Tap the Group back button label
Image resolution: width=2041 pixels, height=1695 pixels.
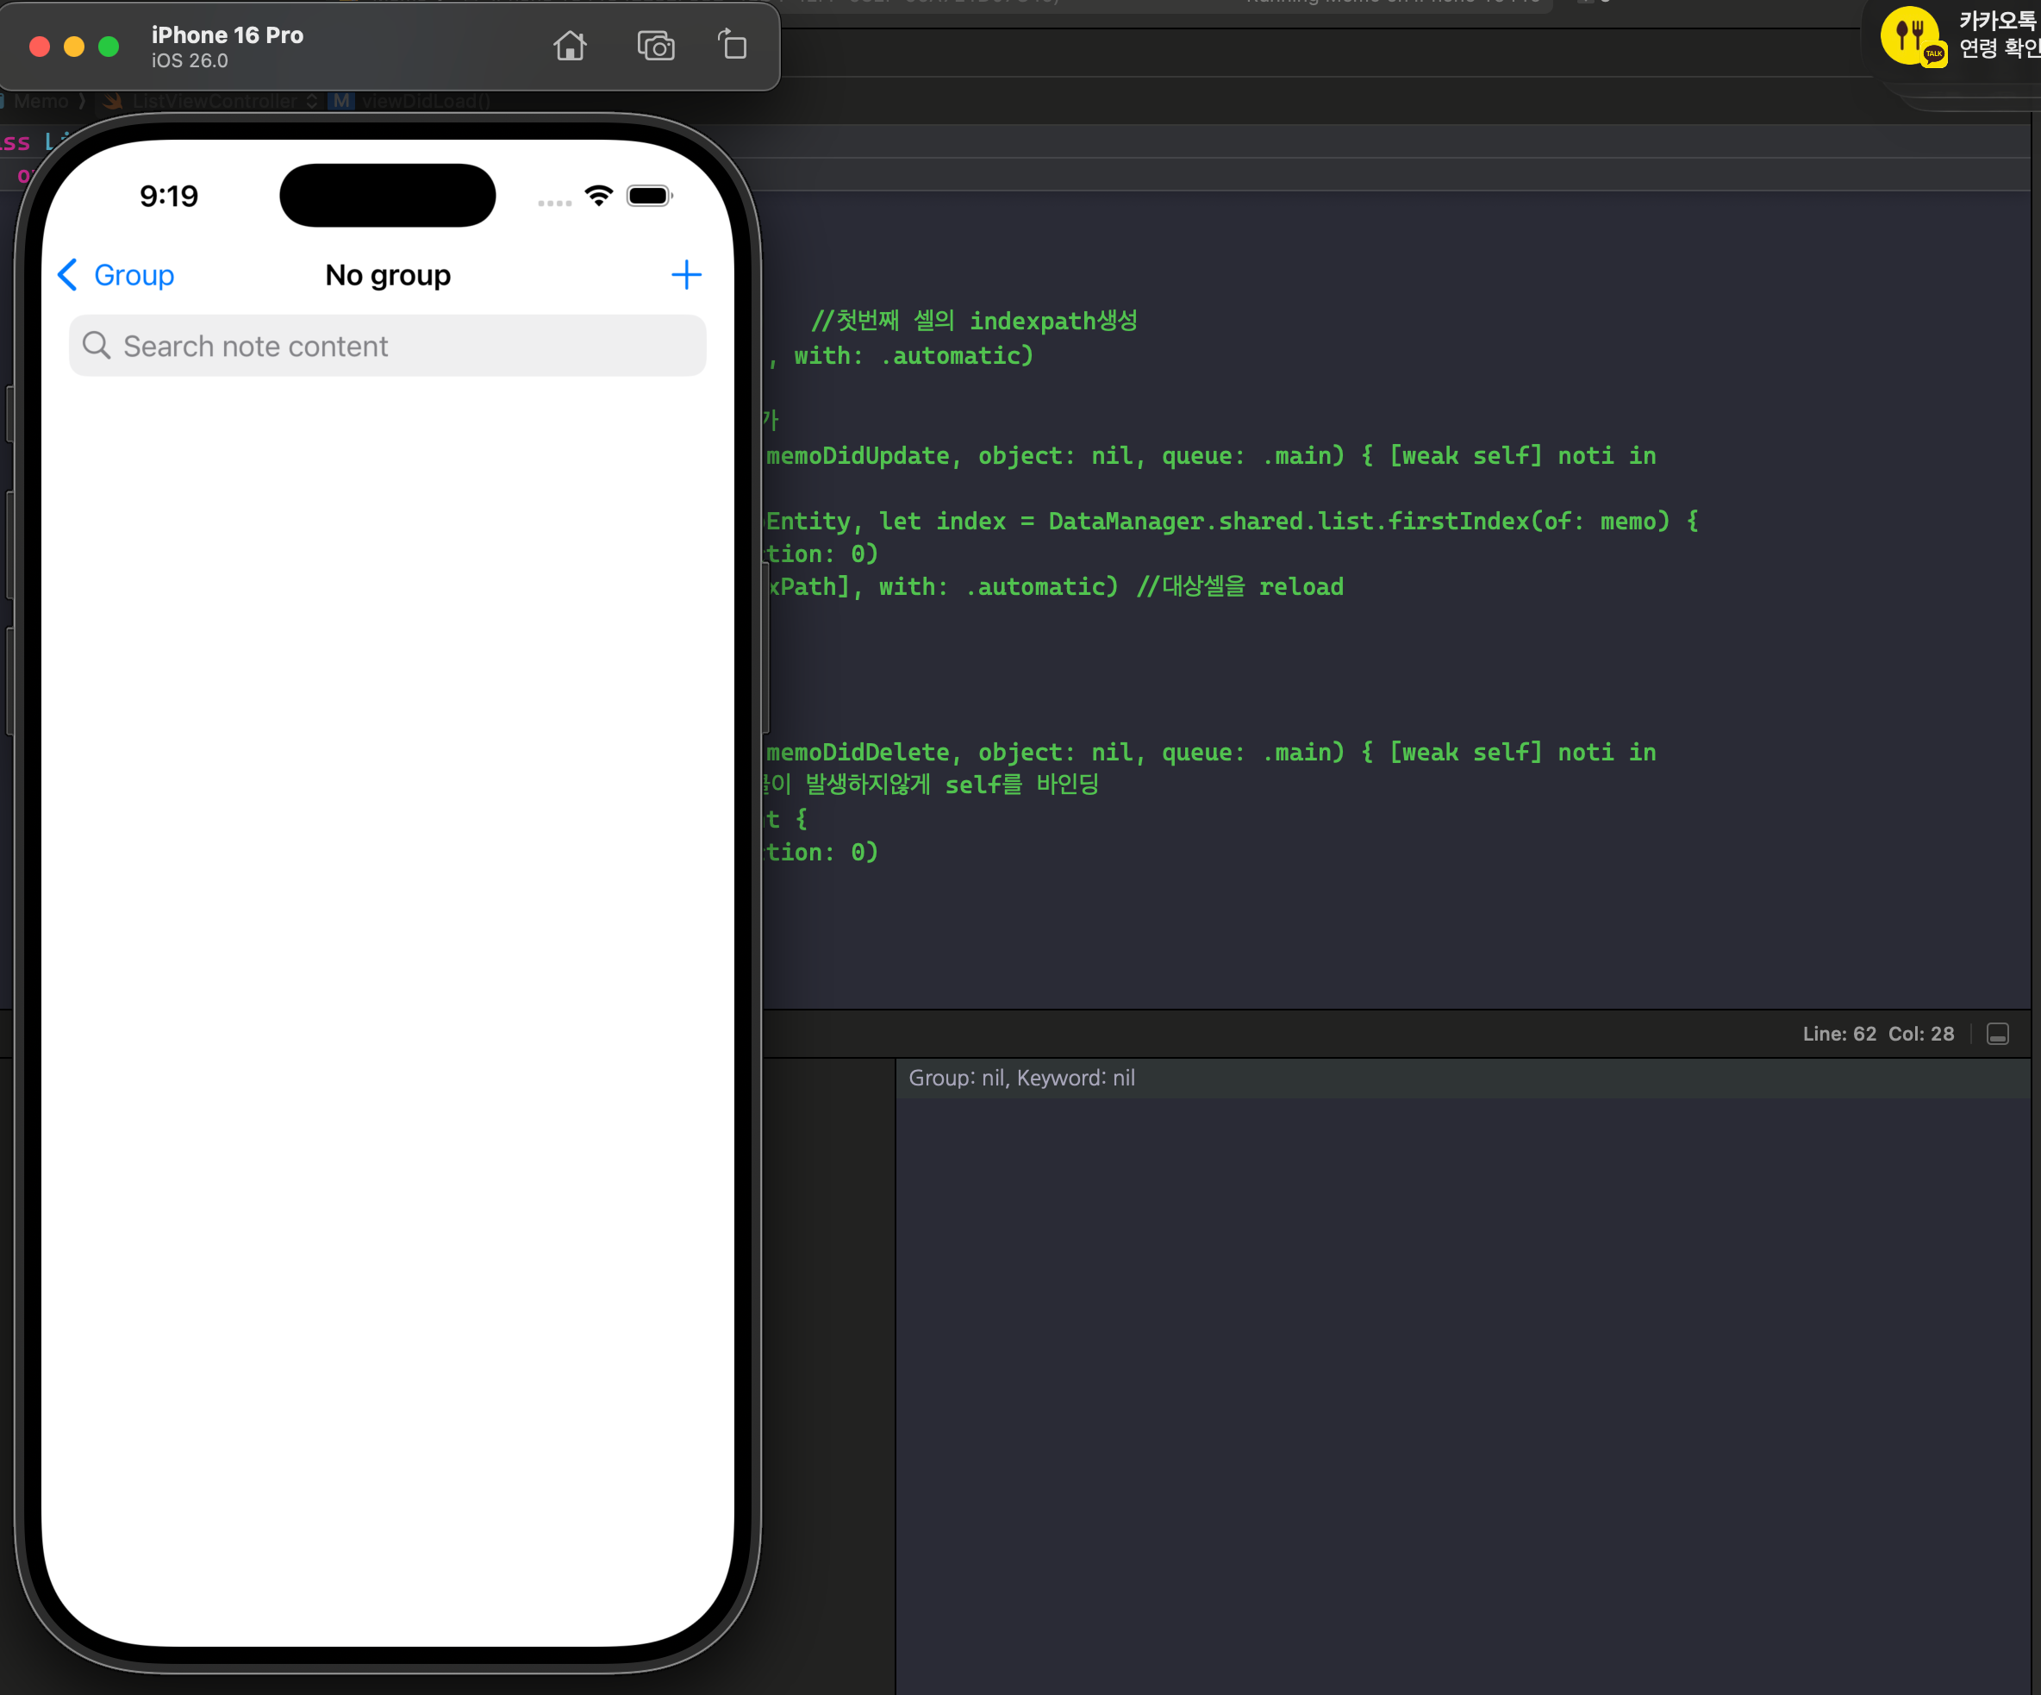tap(134, 275)
